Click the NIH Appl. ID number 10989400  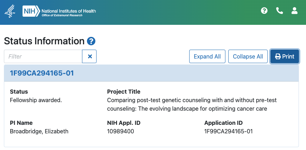point(121,131)
